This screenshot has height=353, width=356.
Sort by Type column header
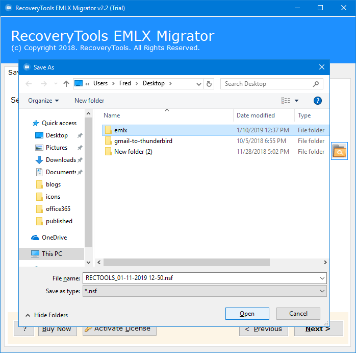click(304, 115)
